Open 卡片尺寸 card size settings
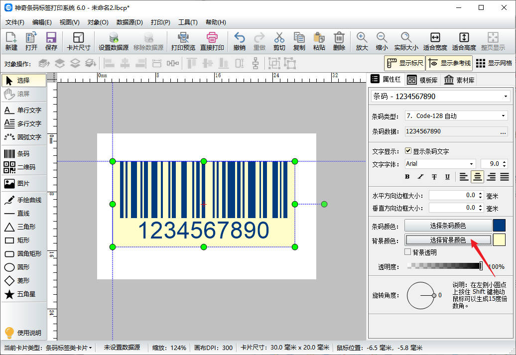 pos(78,41)
